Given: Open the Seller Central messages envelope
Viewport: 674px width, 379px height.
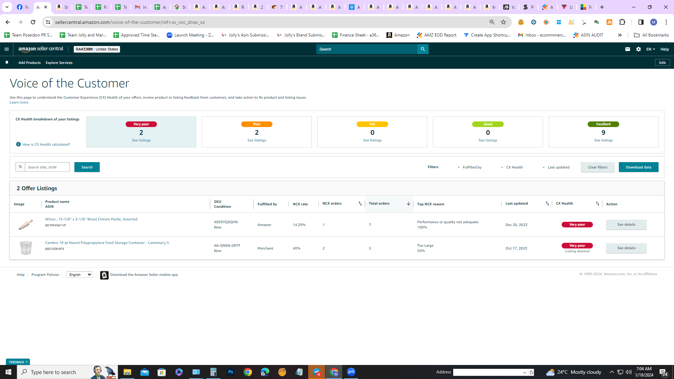Looking at the screenshot, I should (628, 49).
